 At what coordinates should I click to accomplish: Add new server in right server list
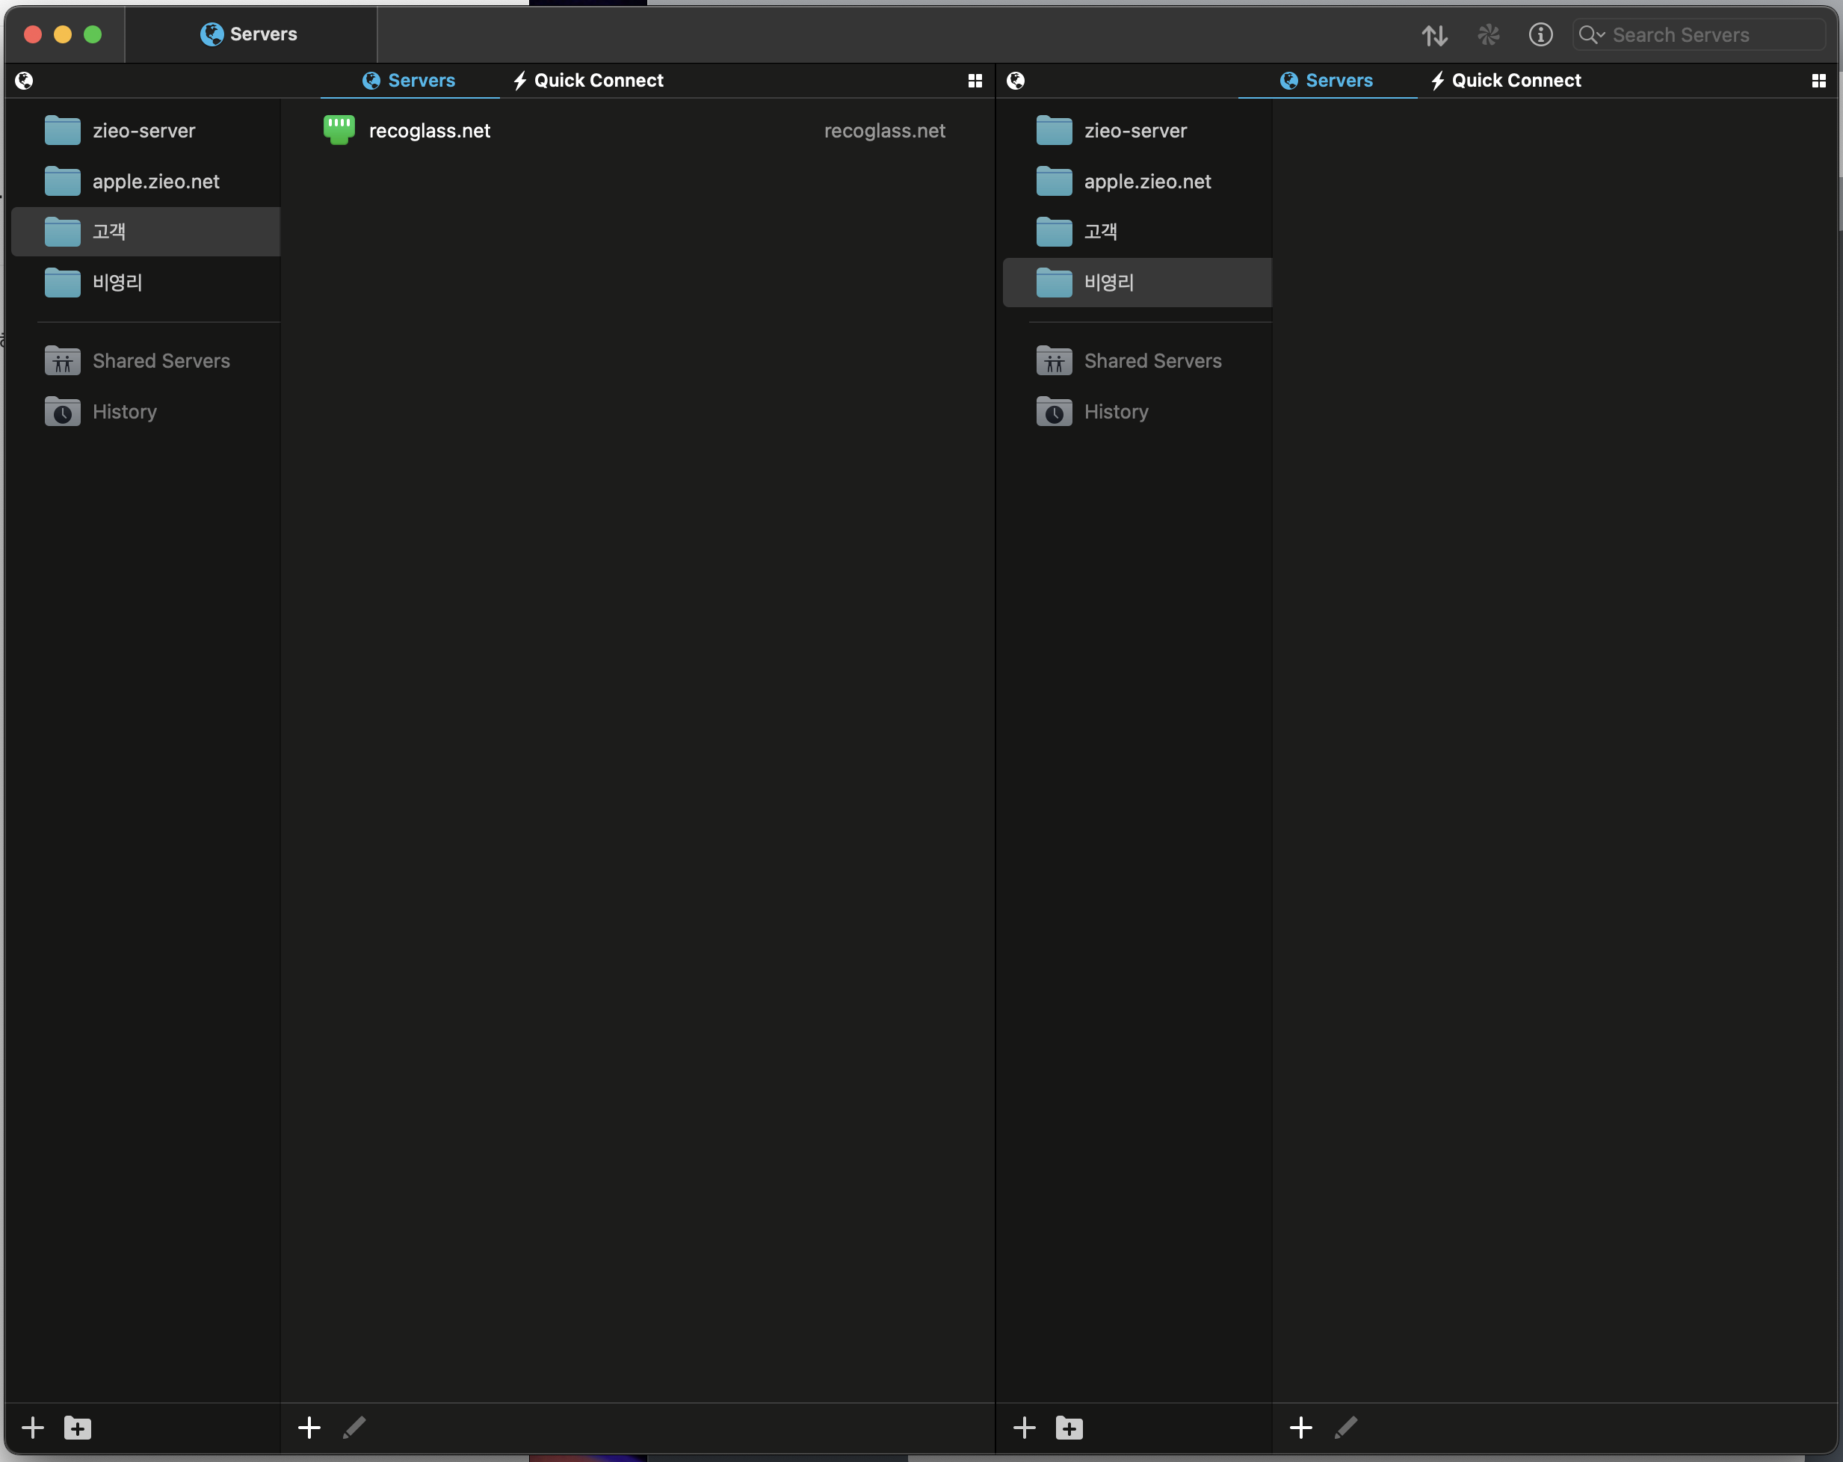click(x=1300, y=1427)
